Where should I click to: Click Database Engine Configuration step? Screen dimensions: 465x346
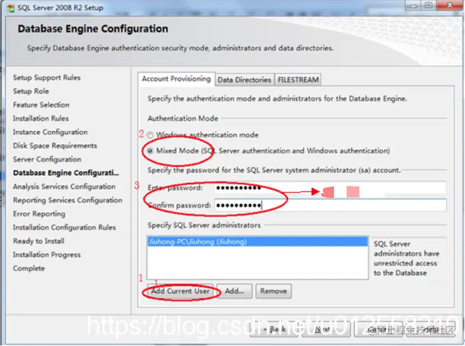66,173
